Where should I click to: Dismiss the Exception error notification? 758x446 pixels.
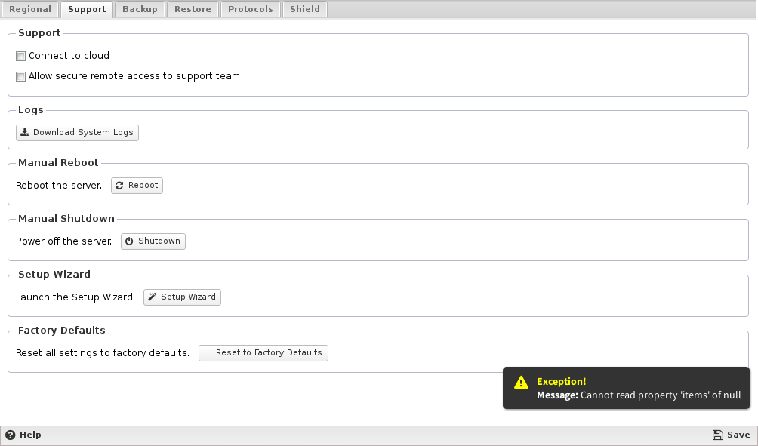pos(626,388)
